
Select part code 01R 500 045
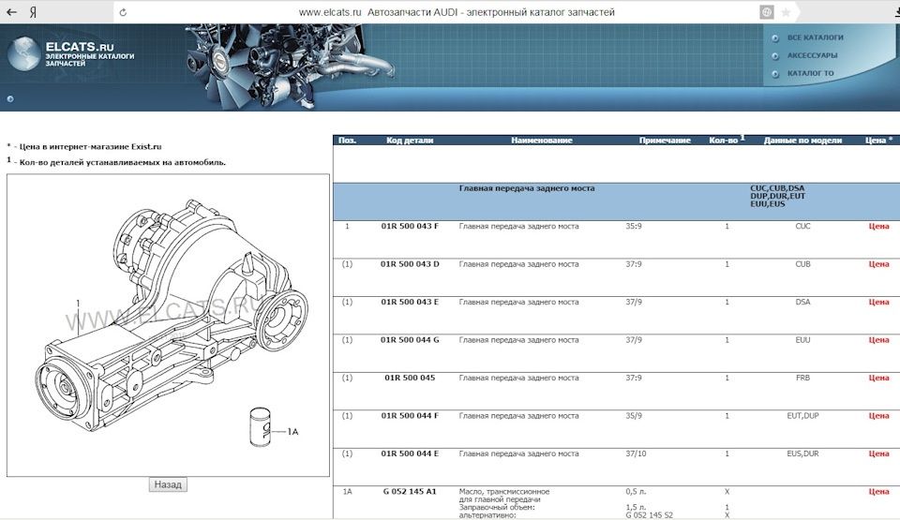410,378
